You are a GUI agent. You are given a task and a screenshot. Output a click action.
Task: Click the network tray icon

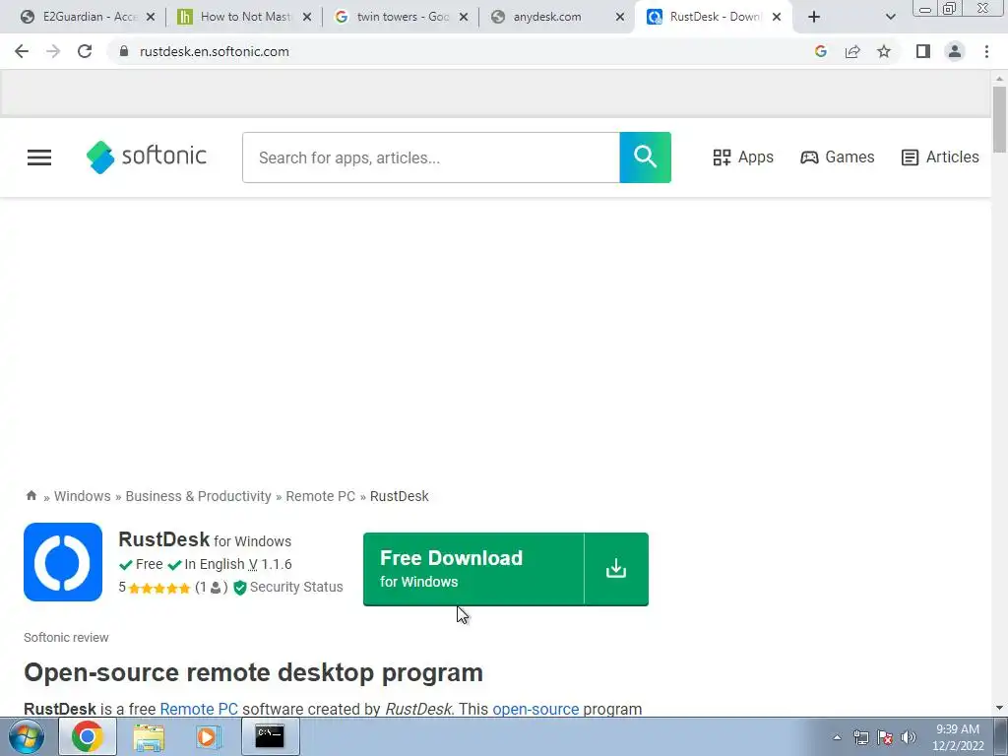(860, 737)
